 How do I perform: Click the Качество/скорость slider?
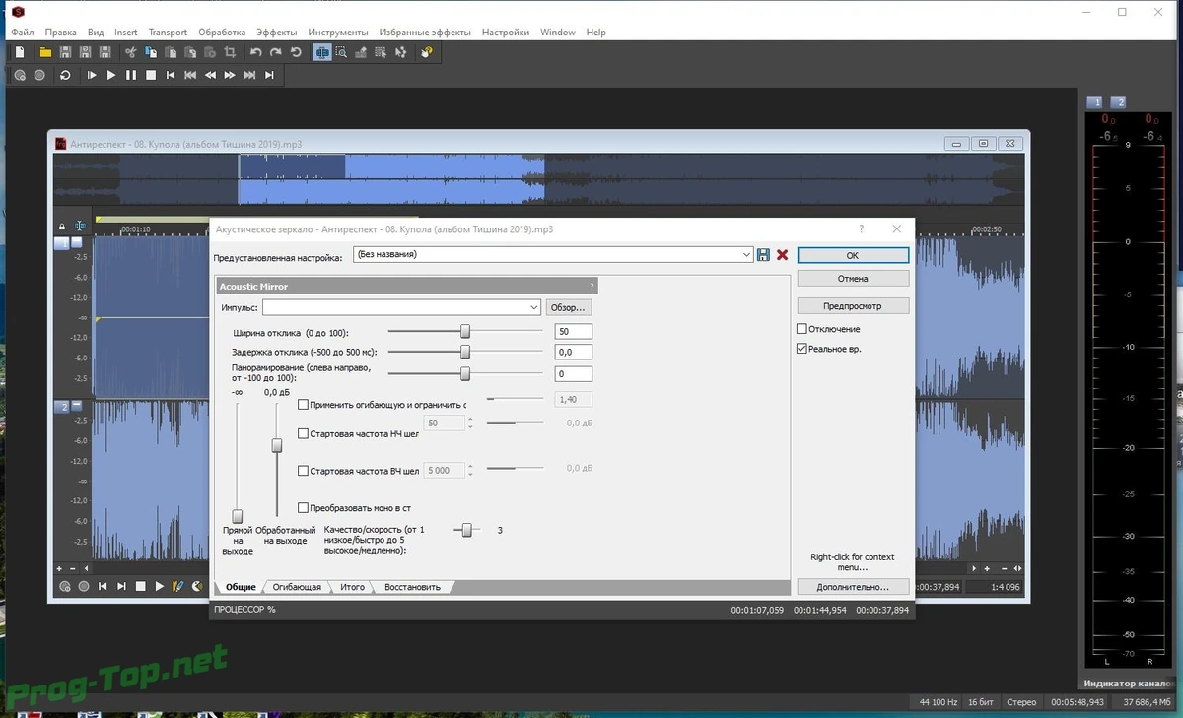click(x=467, y=530)
